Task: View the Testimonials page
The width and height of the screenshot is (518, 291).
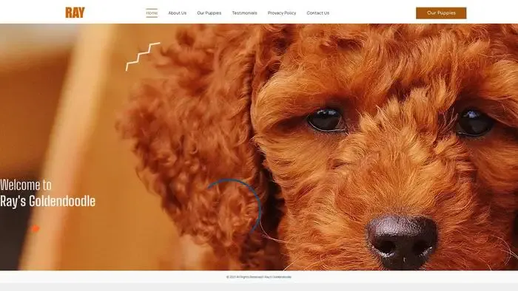Action: pyautogui.click(x=244, y=13)
